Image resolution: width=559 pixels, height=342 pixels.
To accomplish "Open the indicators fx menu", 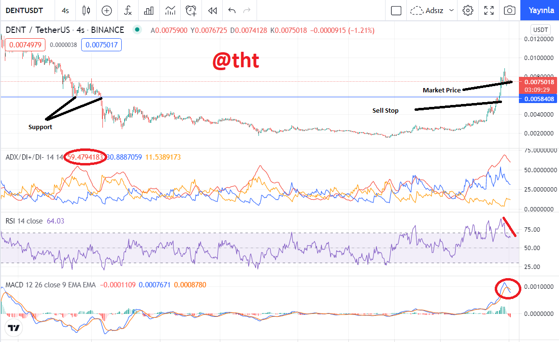I will pos(128,10).
